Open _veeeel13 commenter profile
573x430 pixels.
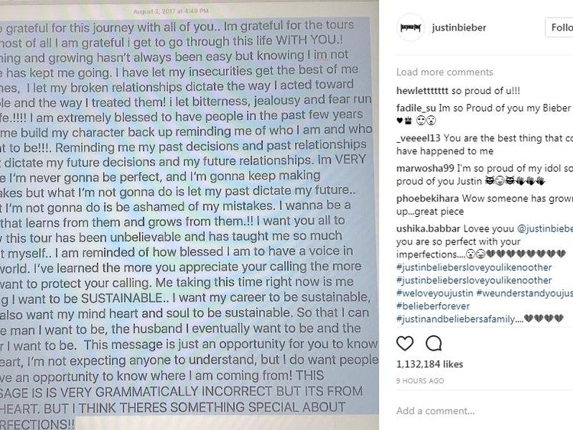419,138
